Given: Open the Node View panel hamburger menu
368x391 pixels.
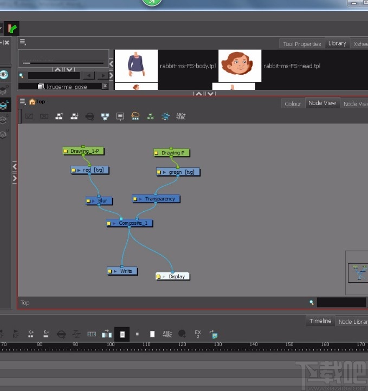Looking at the screenshot, I should (23, 101).
